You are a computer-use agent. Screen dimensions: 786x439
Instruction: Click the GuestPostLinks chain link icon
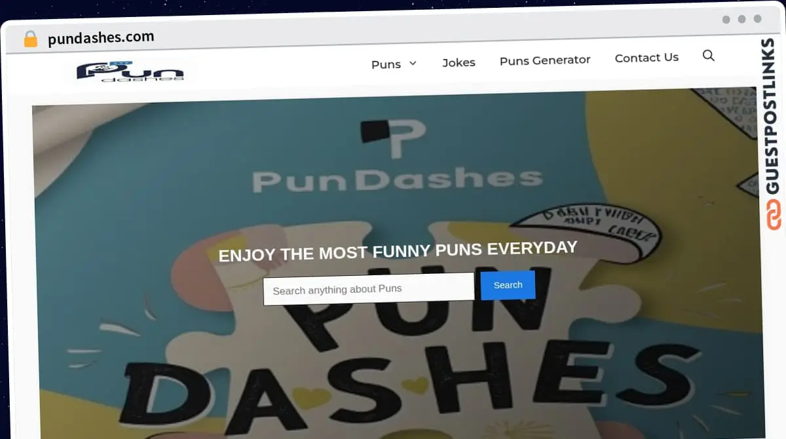coord(774,216)
